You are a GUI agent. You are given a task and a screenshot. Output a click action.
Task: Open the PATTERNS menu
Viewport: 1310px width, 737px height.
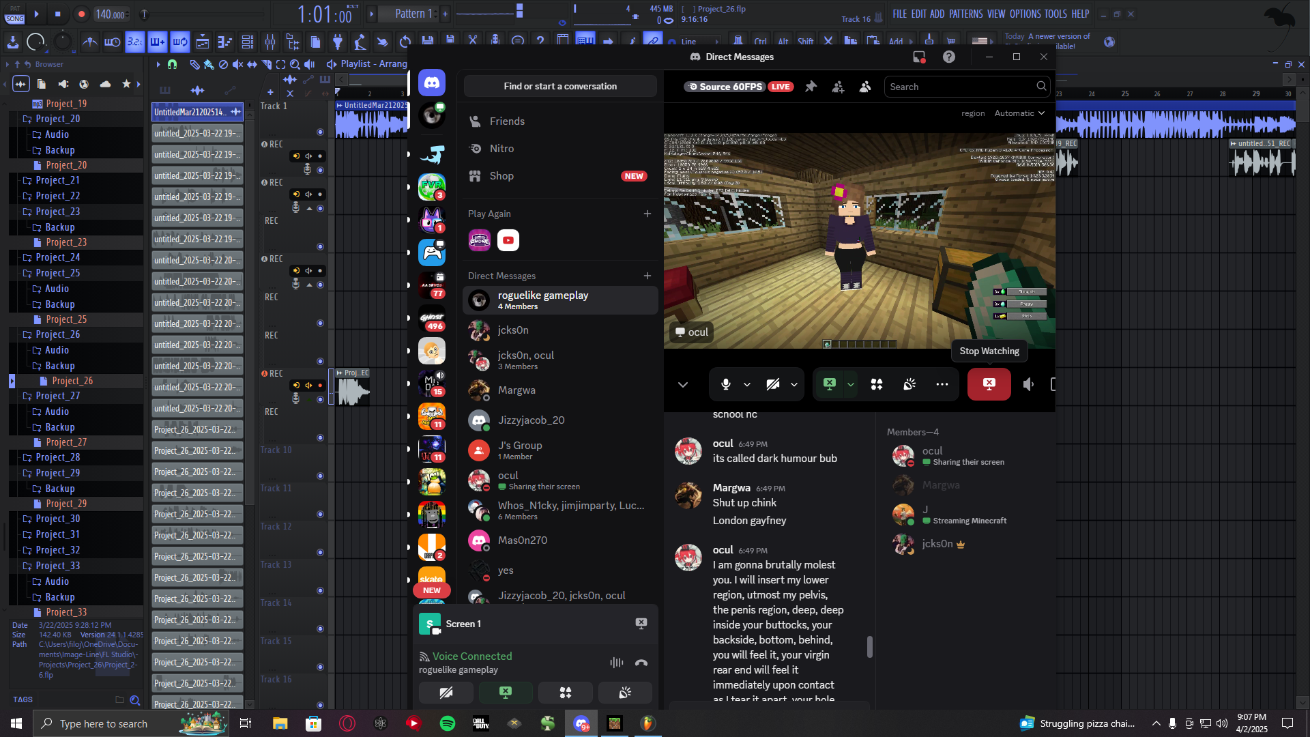965,14
